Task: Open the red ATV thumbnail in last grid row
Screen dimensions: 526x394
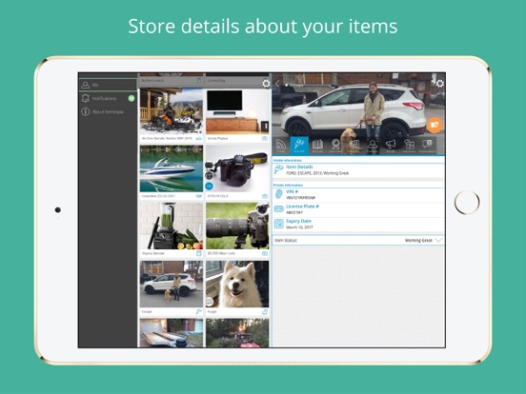Action: coord(237,333)
